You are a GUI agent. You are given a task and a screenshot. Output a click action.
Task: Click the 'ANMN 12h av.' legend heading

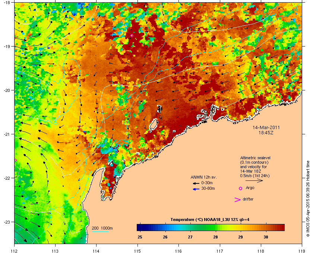tap(203, 177)
